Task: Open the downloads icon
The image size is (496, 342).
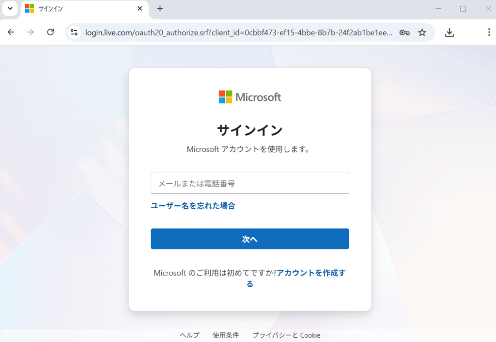Action: pos(449,33)
